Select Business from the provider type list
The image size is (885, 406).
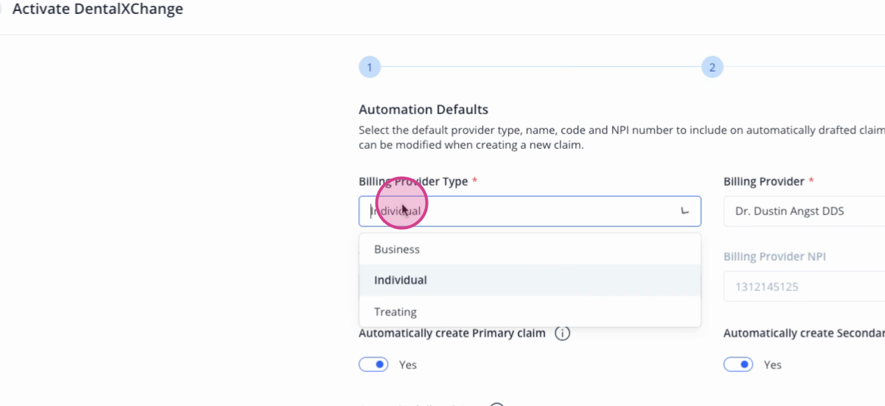click(530, 249)
